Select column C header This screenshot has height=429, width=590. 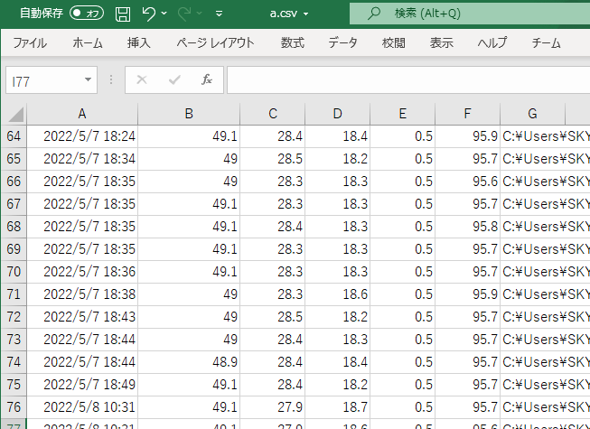(x=273, y=114)
